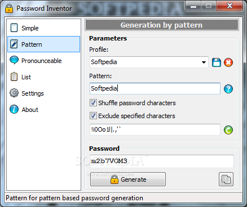Click the Settings gear icon
The width and height of the screenshot is (247, 207).
14,93
